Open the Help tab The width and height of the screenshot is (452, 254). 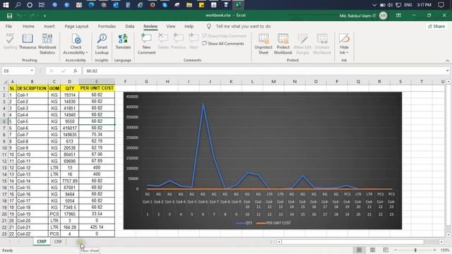click(189, 26)
